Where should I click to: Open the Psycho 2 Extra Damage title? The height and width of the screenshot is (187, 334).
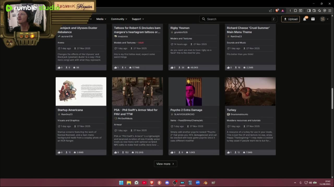click(x=186, y=110)
